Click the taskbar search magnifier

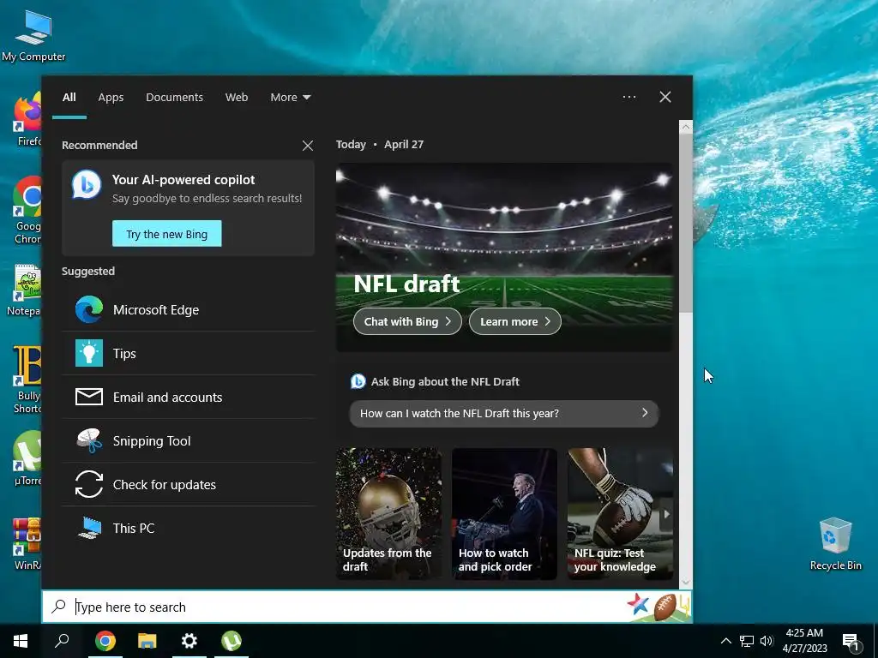[x=62, y=641]
